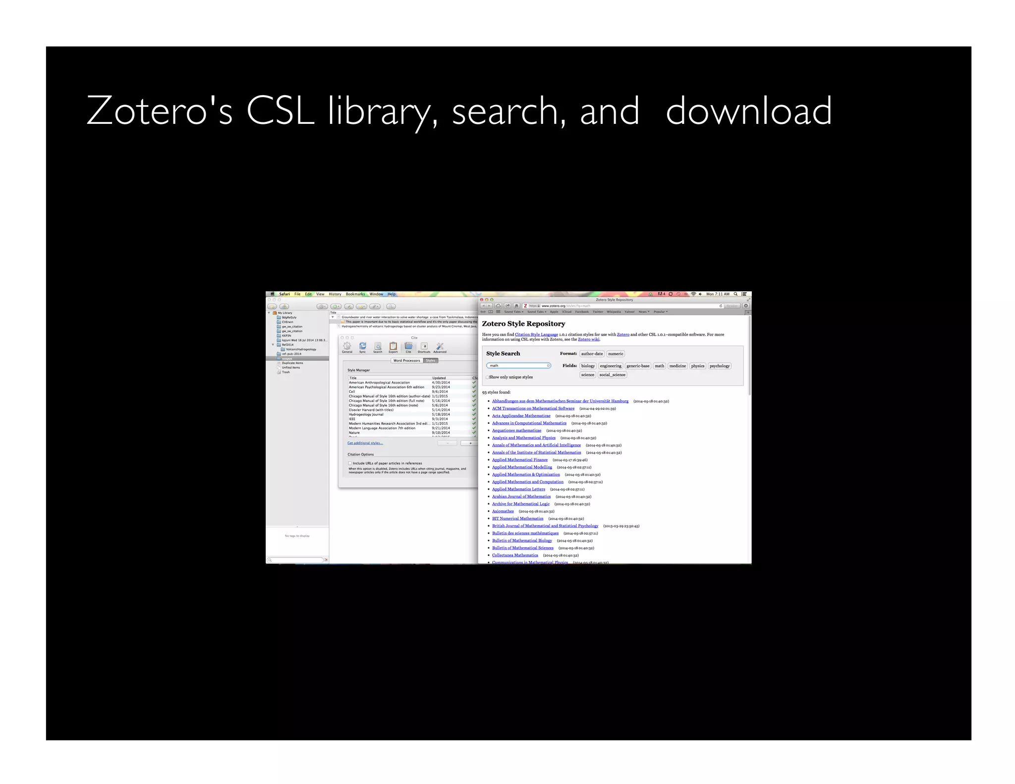Open the Shortcuts preferences pane icon

pos(424,347)
